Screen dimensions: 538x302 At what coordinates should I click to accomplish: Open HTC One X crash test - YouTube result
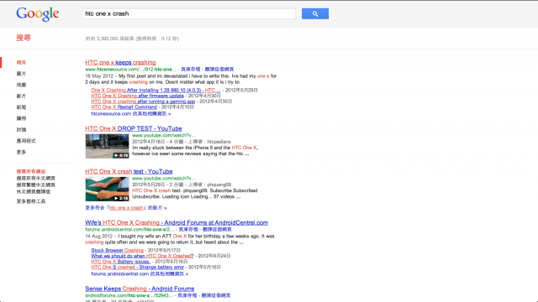129,171
